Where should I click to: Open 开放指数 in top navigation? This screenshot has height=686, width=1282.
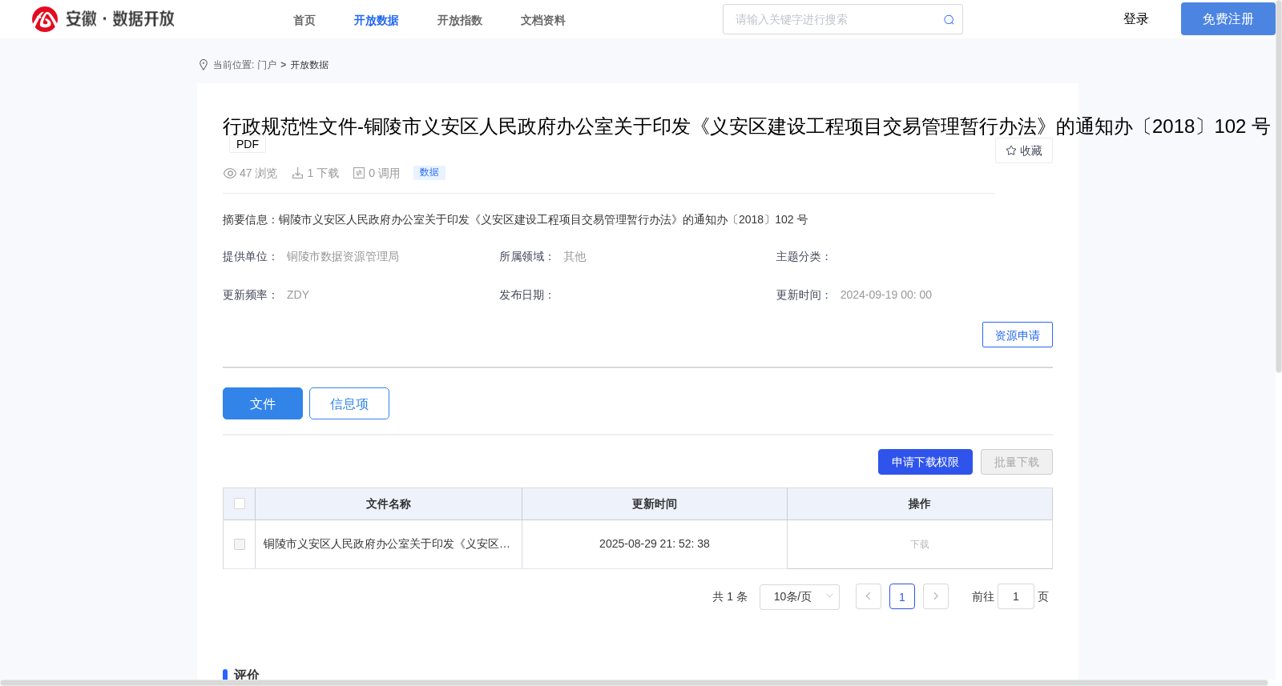coord(459,20)
